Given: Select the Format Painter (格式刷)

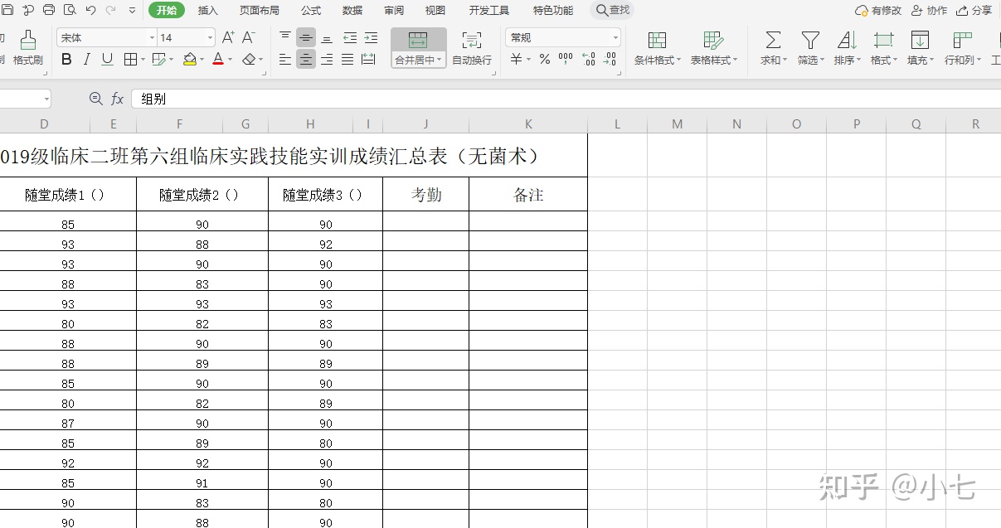Looking at the screenshot, I should pos(27,48).
